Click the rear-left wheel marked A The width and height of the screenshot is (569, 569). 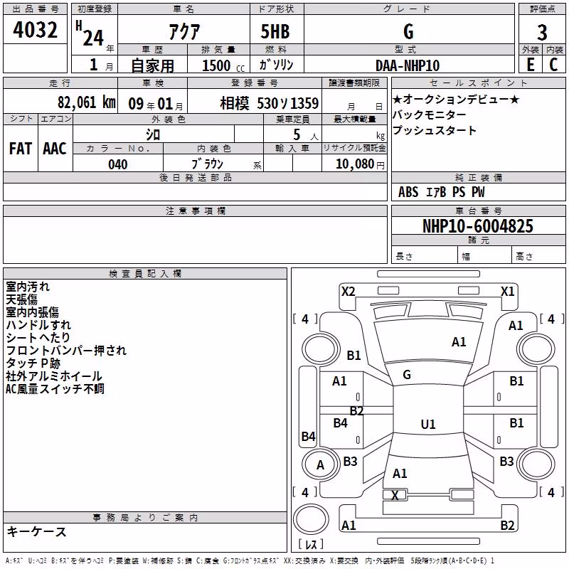(x=320, y=464)
